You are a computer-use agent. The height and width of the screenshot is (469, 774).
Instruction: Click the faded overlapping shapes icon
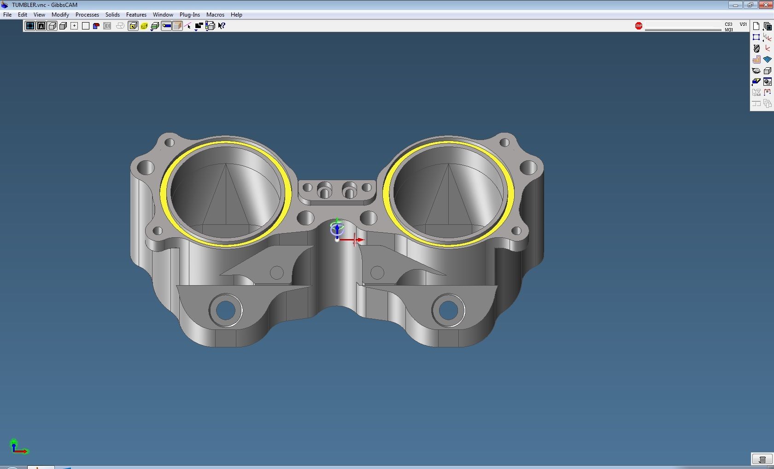coord(120,26)
